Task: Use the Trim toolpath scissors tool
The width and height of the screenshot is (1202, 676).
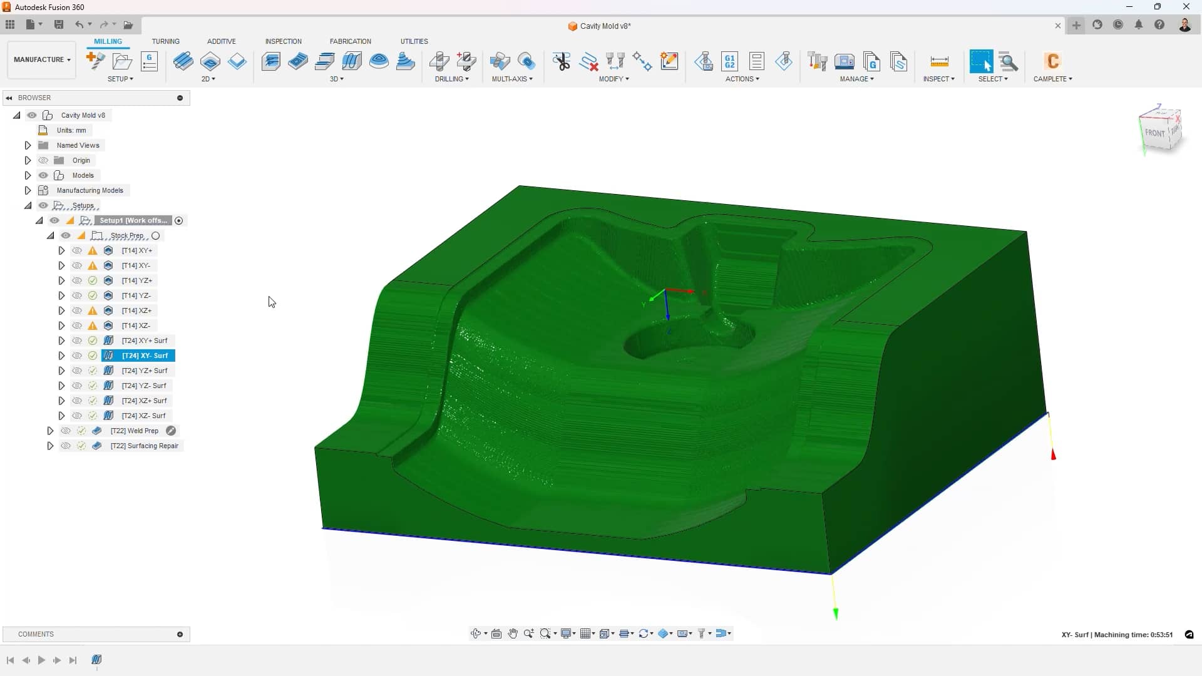Action: (x=562, y=61)
